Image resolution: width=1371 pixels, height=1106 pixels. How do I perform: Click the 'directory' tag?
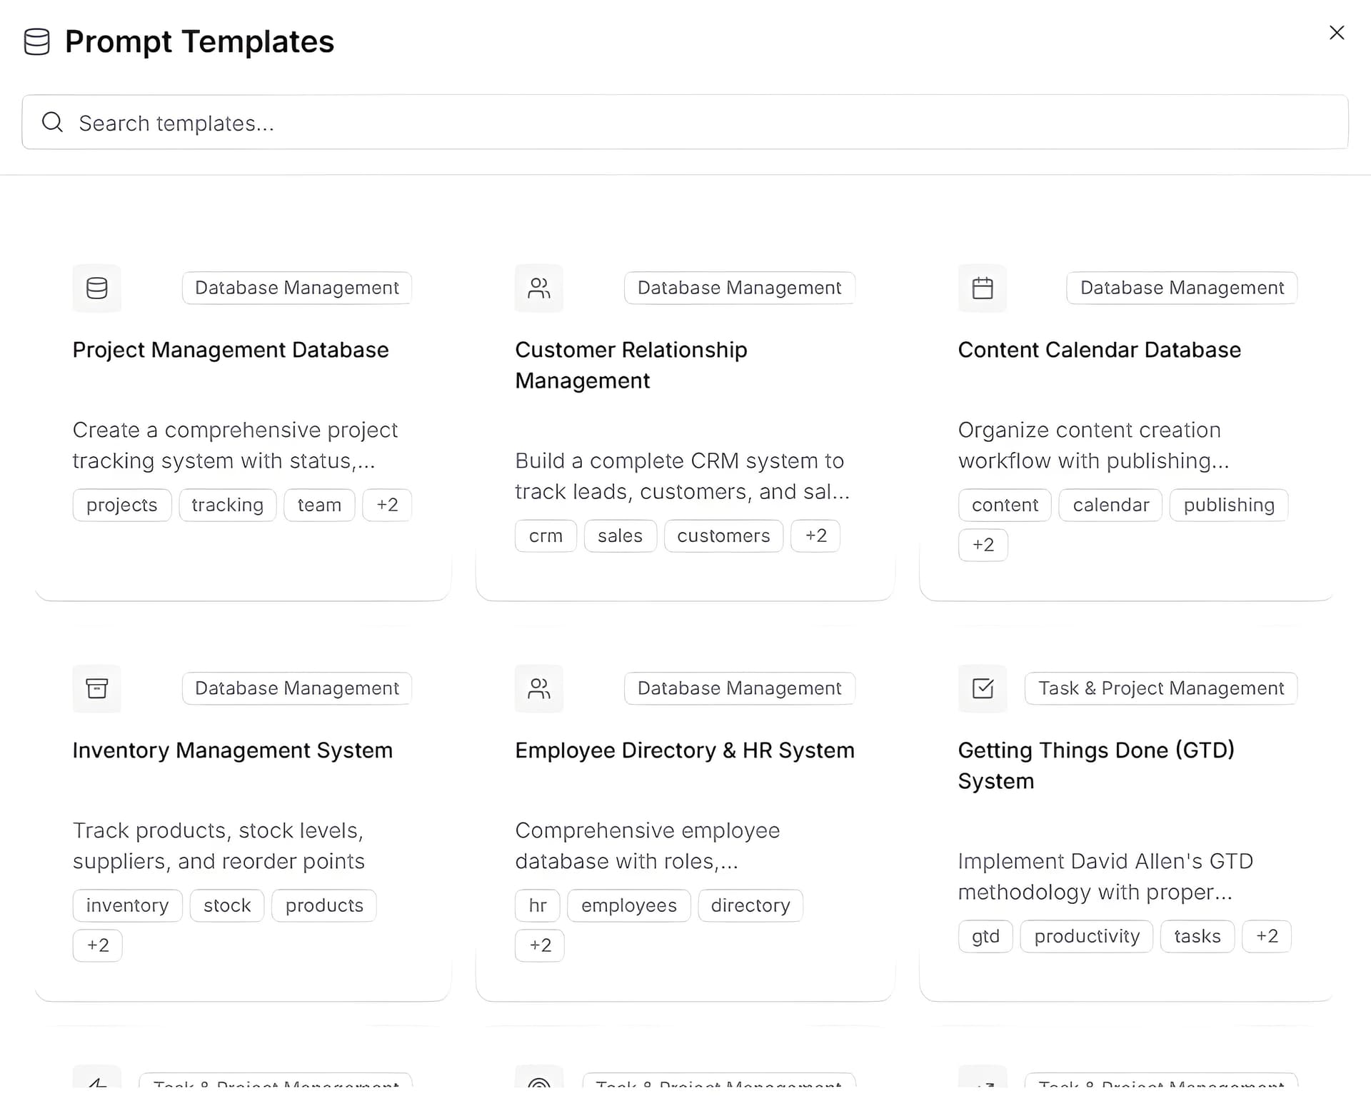click(750, 905)
